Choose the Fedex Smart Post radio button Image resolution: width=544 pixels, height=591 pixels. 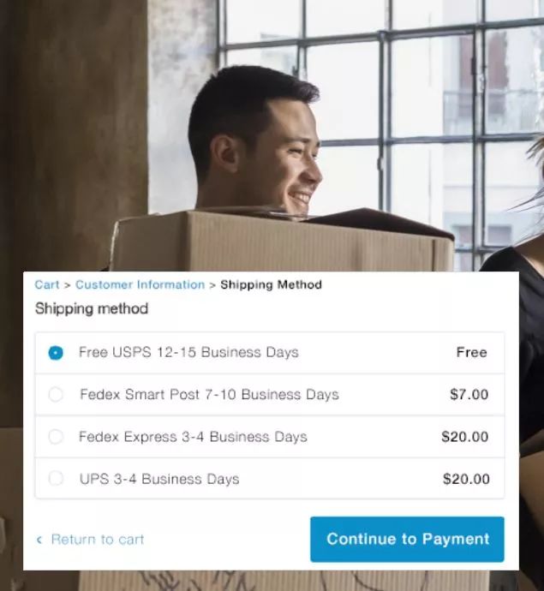(56, 395)
